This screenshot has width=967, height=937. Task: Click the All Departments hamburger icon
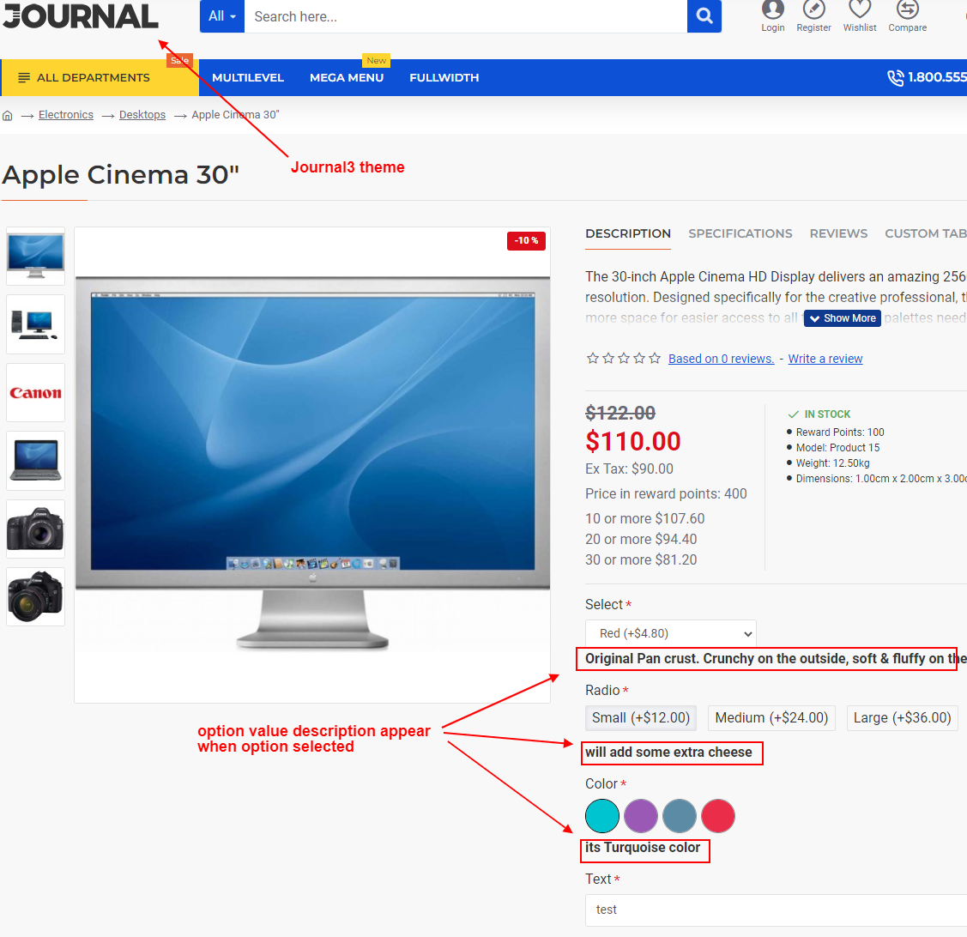24,78
